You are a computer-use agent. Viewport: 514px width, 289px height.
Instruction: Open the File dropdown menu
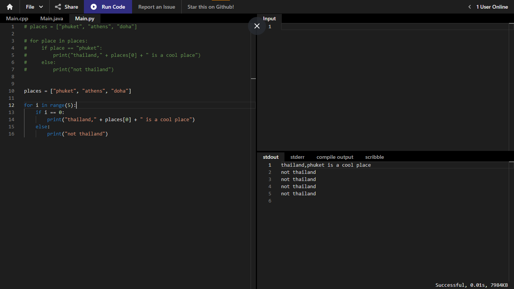35,7
